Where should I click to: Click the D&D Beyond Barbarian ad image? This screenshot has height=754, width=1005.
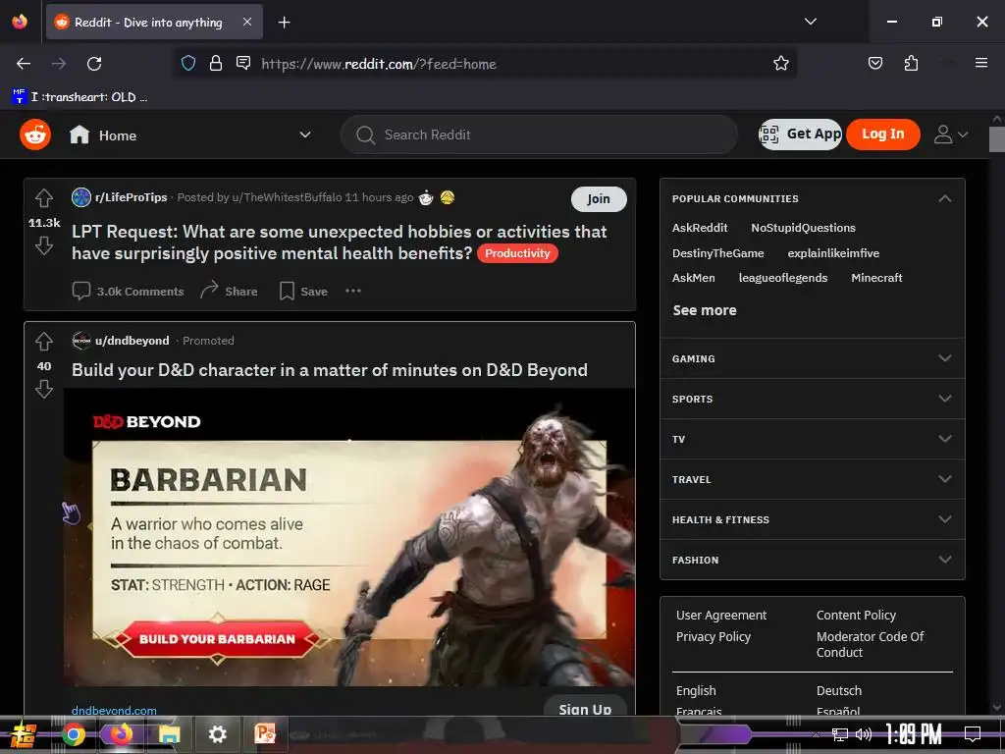pos(349,537)
